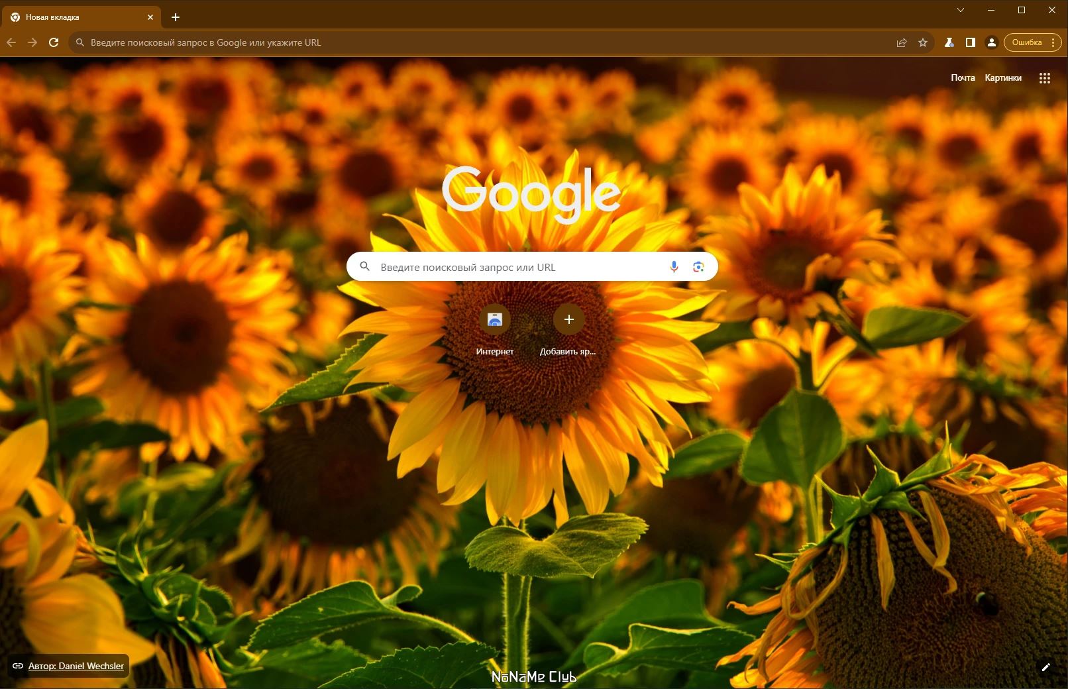Open the Google apps grid launcher
The width and height of the screenshot is (1068, 689).
click(x=1045, y=78)
